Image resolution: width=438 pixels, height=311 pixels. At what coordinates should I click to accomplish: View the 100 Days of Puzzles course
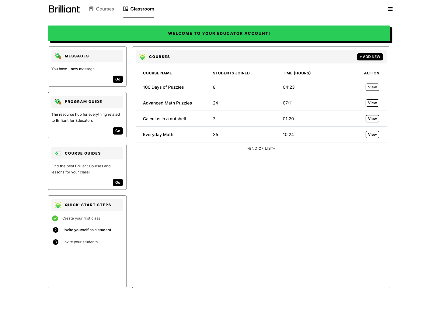(372, 87)
